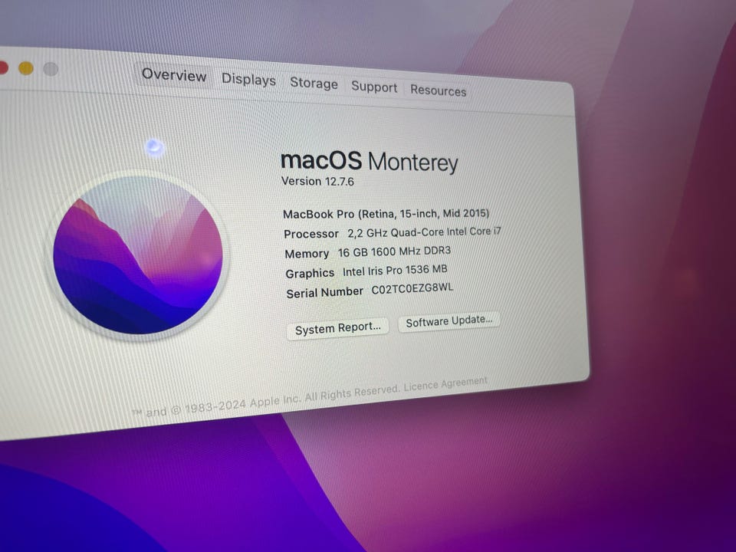Screen dimensions: 736x552
Task: Click the 2,2 GHz Quad-Core Intel Core i7 value
Action: tap(424, 232)
